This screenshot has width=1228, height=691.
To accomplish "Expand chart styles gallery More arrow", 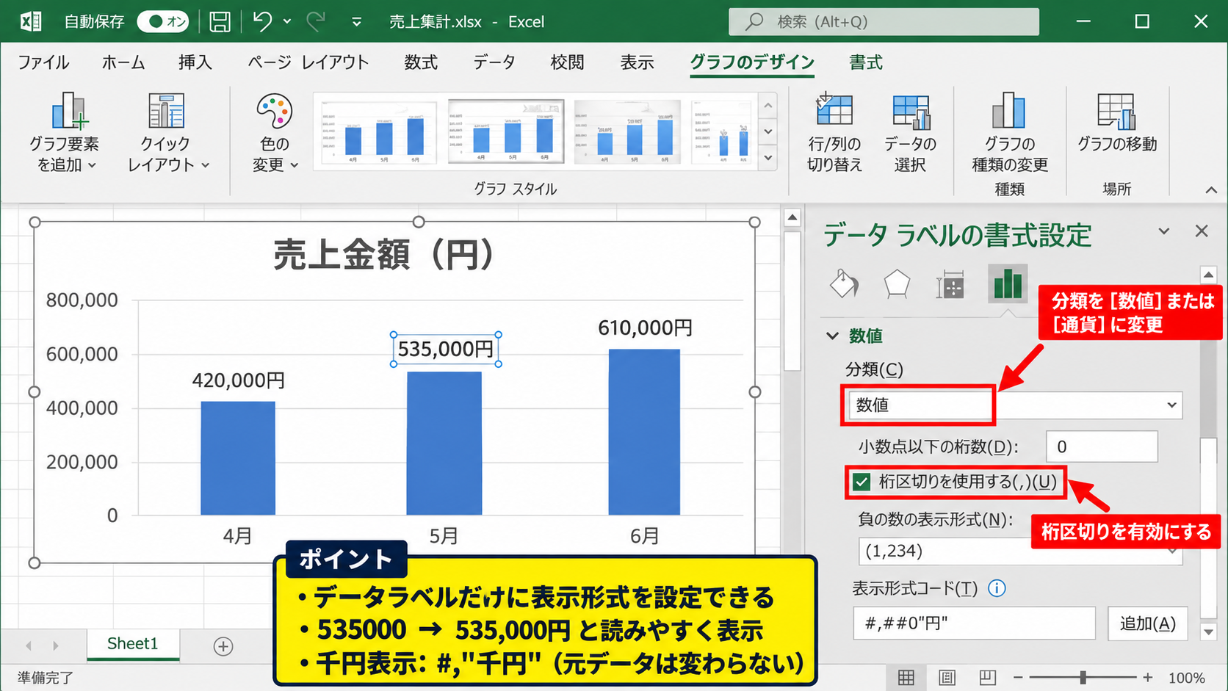I will click(768, 158).
